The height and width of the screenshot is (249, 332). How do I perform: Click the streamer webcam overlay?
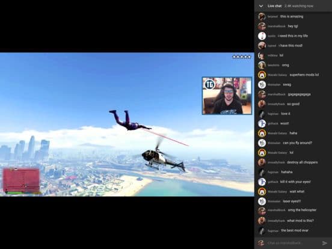227,96
